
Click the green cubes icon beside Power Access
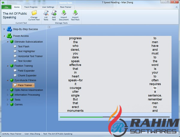[x=9, y=36]
